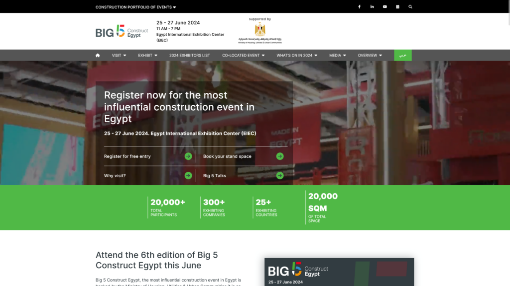Click the header date 25 - 27 June 2024
Viewport: 510px width, 286px height.
click(x=178, y=23)
